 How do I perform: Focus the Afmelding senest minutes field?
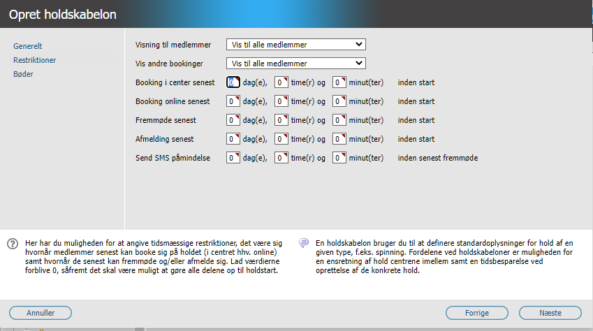(339, 139)
